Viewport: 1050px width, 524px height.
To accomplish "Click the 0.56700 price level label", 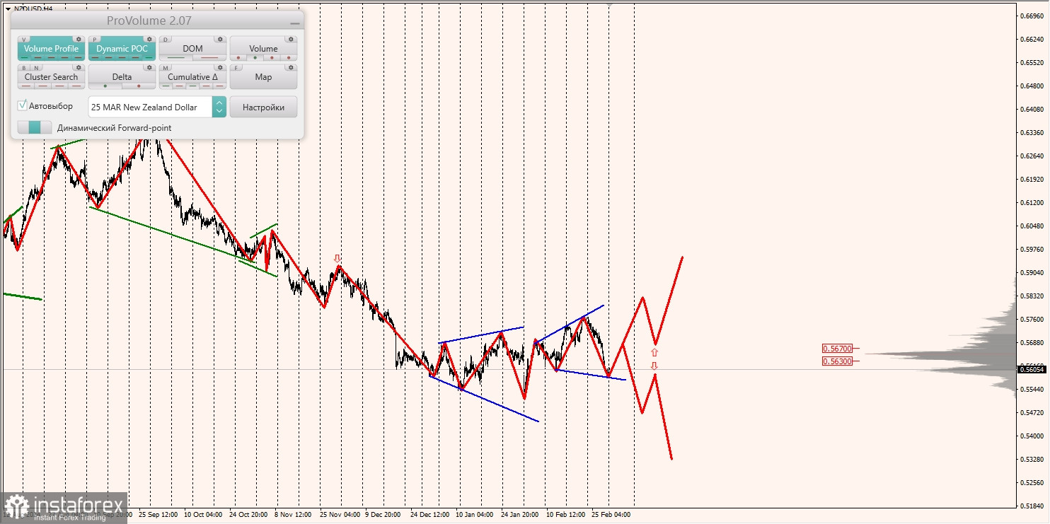I will (x=838, y=349).
